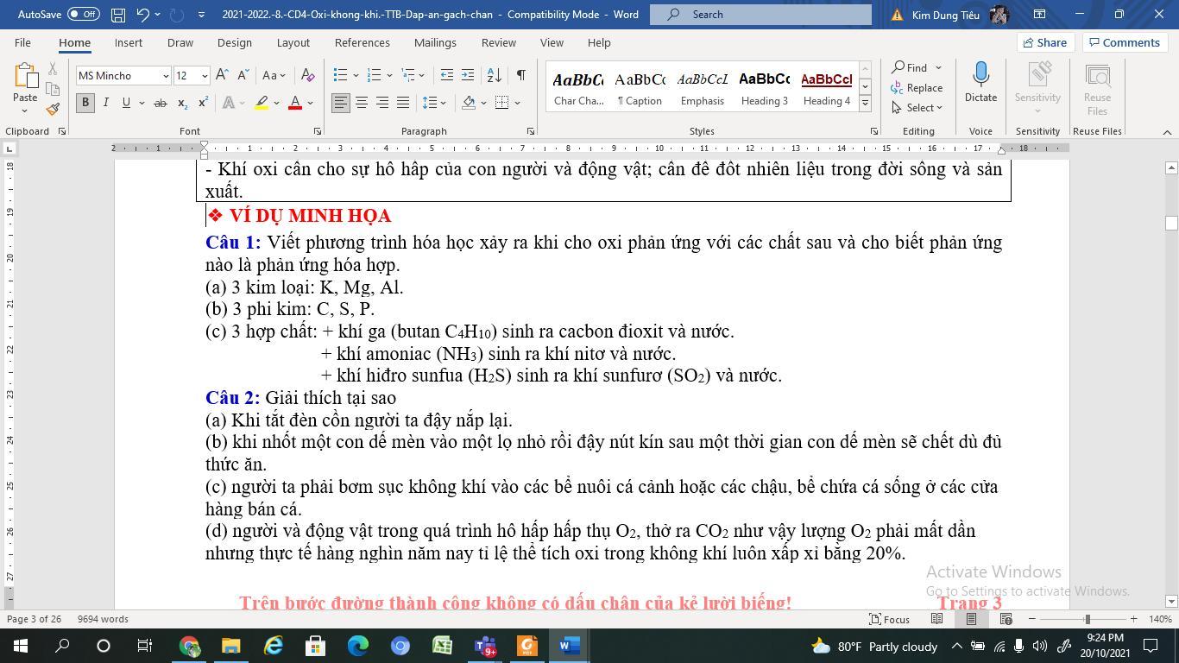Screen dimensions: 1179x663
Task: Expand the Styles gallery more arrow
Action: pyautogui.click(x=864, y=103)
